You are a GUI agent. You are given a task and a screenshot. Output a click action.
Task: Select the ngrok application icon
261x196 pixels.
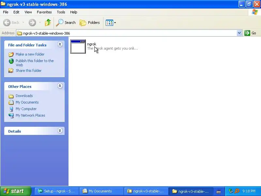78,46
